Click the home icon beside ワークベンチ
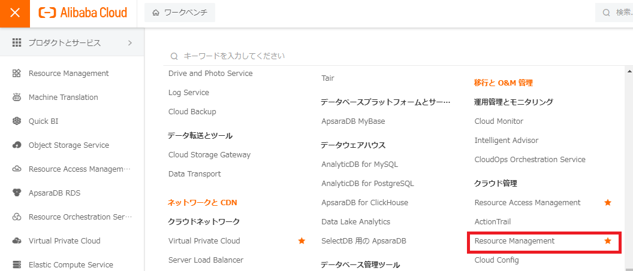The height and width of the screenshot is (271, 633). click(156, 13)
